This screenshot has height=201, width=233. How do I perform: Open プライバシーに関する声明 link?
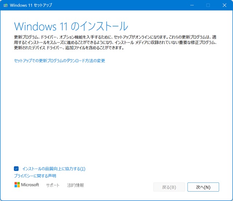click(35, 176)
